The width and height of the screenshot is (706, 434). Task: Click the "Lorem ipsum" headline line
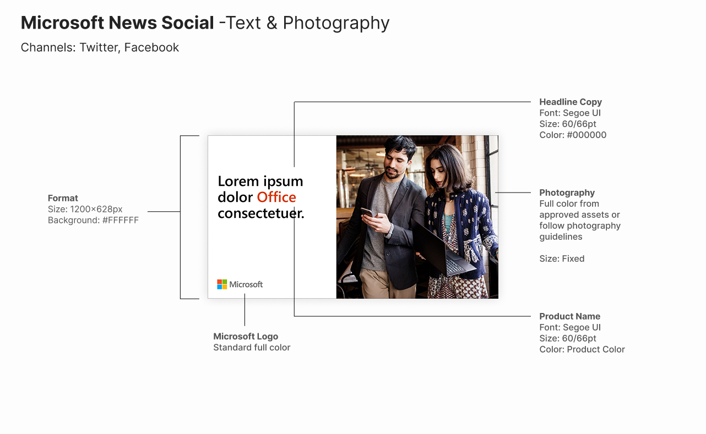260,181
